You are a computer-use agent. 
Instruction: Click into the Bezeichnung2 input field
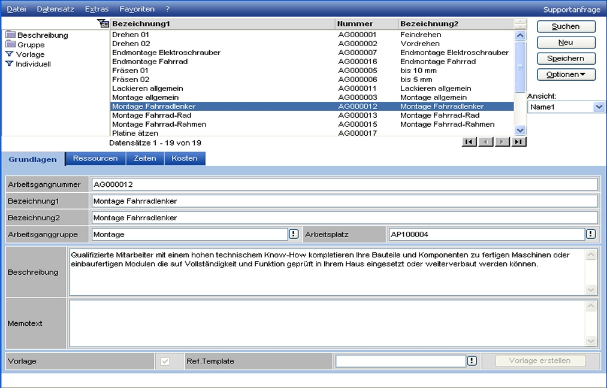345,218
